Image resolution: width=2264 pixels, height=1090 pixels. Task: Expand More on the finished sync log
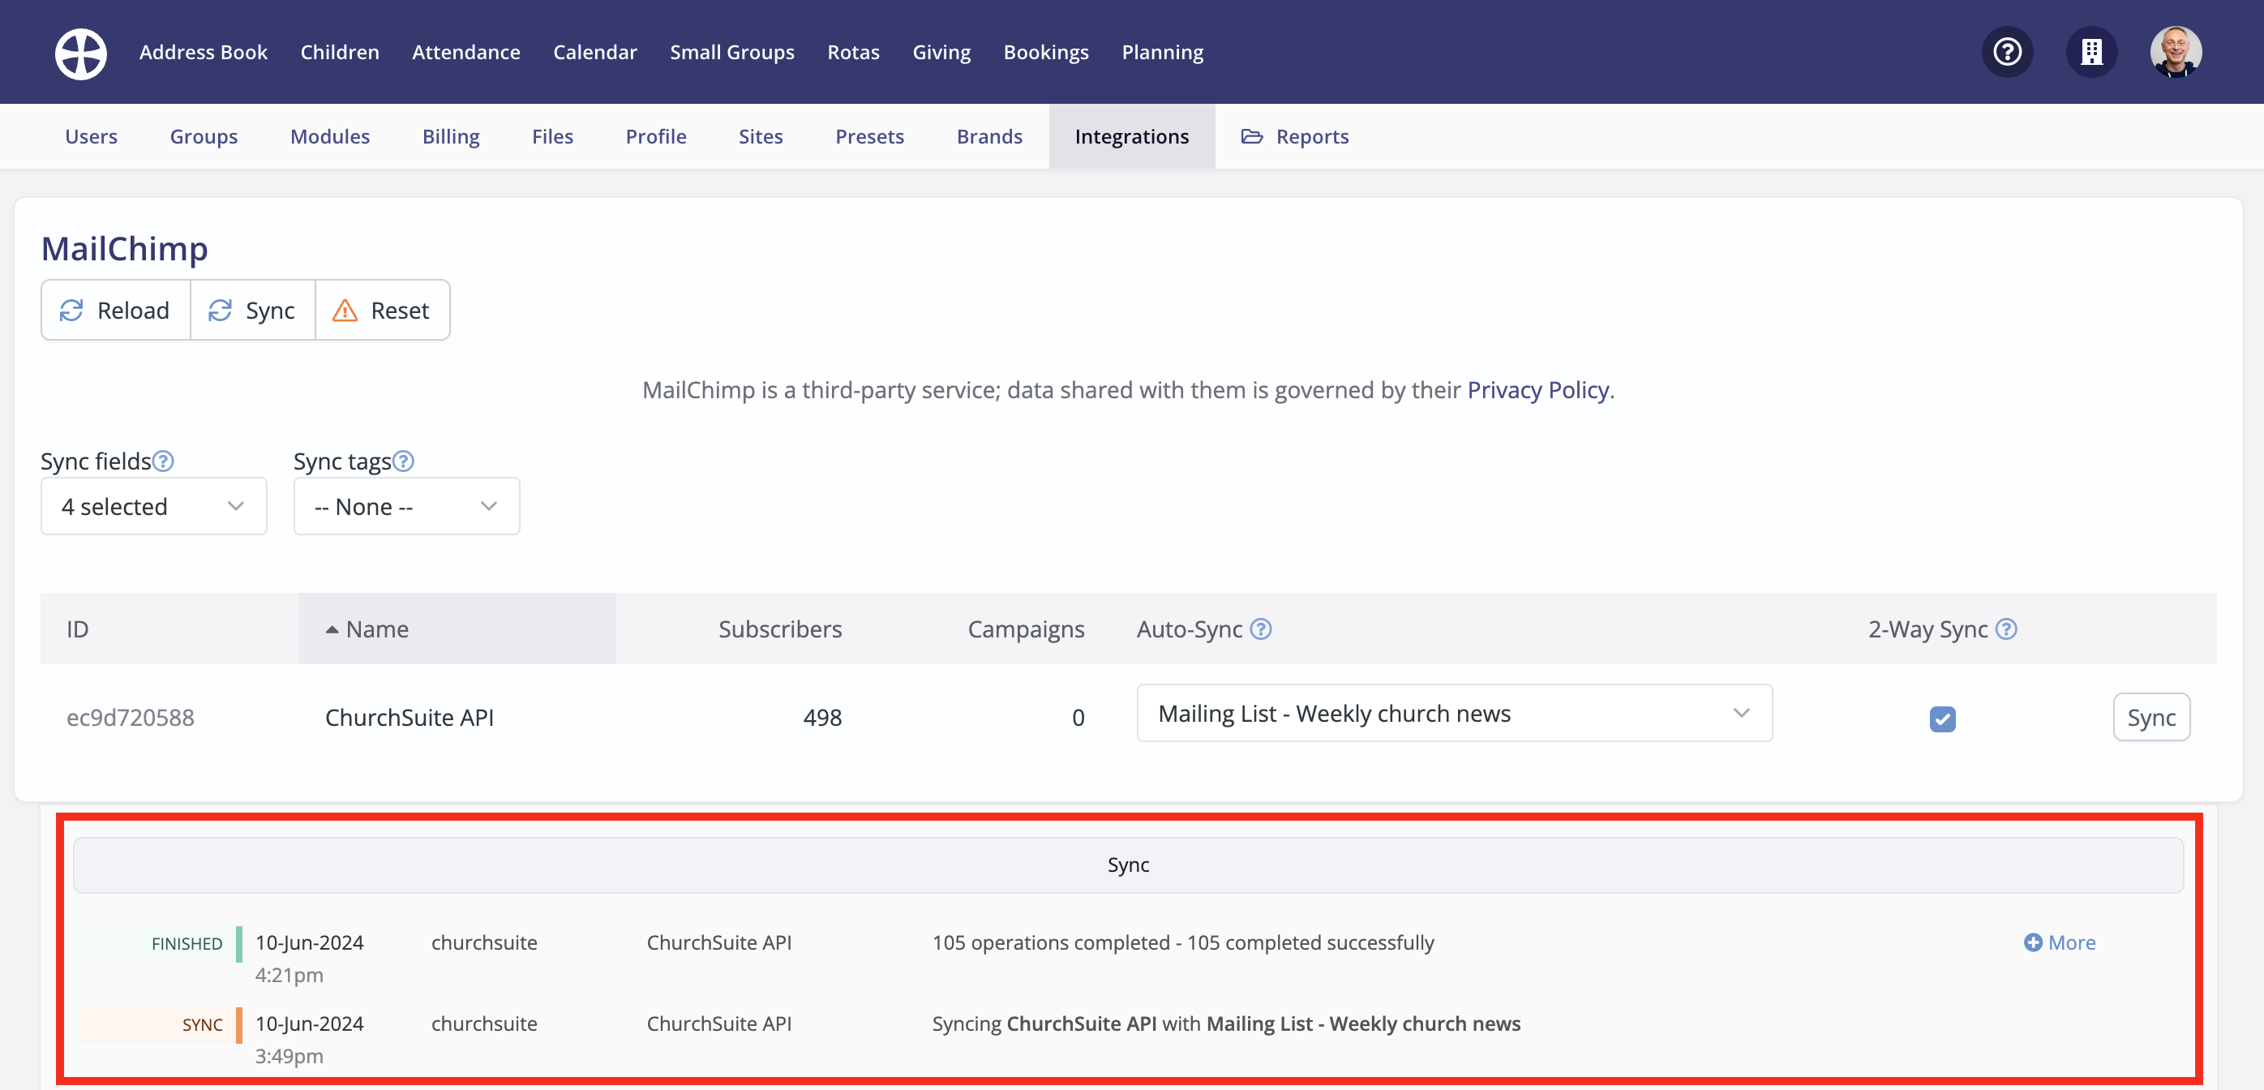click(x=2059, y=942)
